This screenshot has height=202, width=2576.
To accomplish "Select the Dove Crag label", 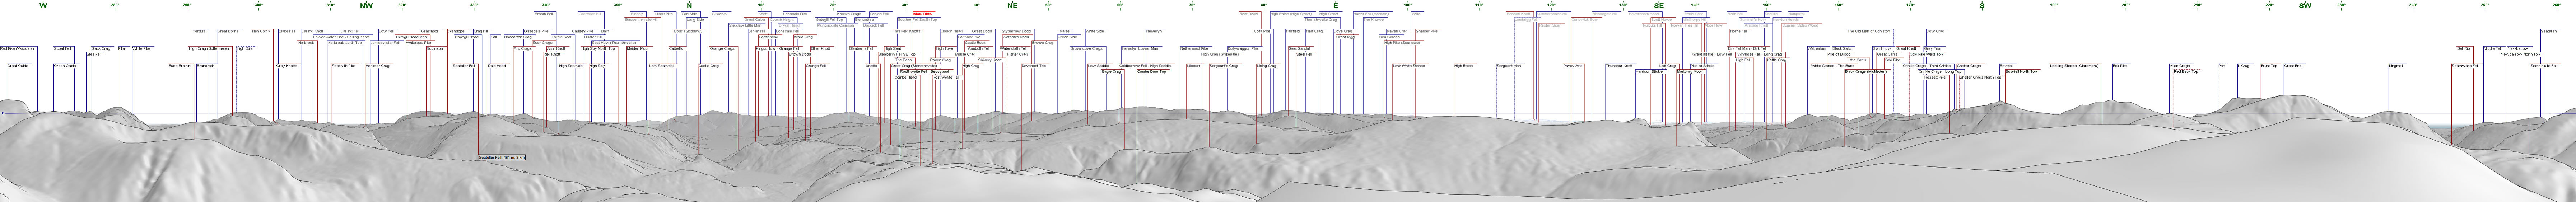I will (1343, 31).
